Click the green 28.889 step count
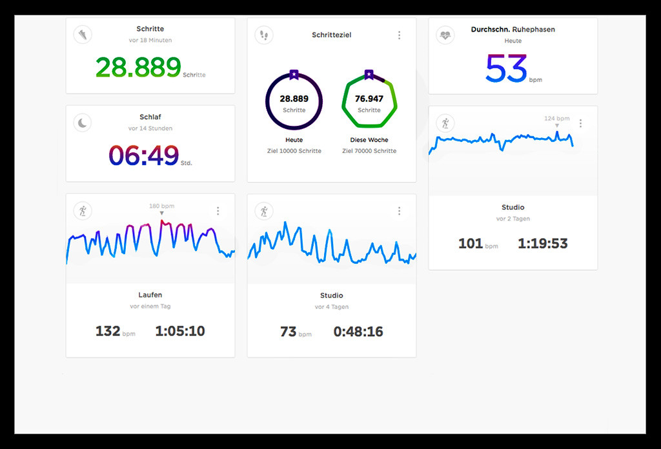The width and height of the screenshot is (661, 449). pyautogui.click(x=139, y=67)
